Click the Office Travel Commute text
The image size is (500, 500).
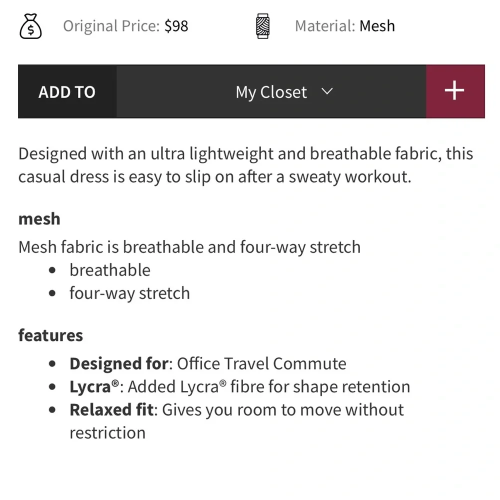tap(261, 363)
